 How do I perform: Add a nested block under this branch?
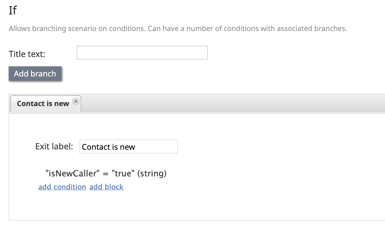(x=106, y=187)
